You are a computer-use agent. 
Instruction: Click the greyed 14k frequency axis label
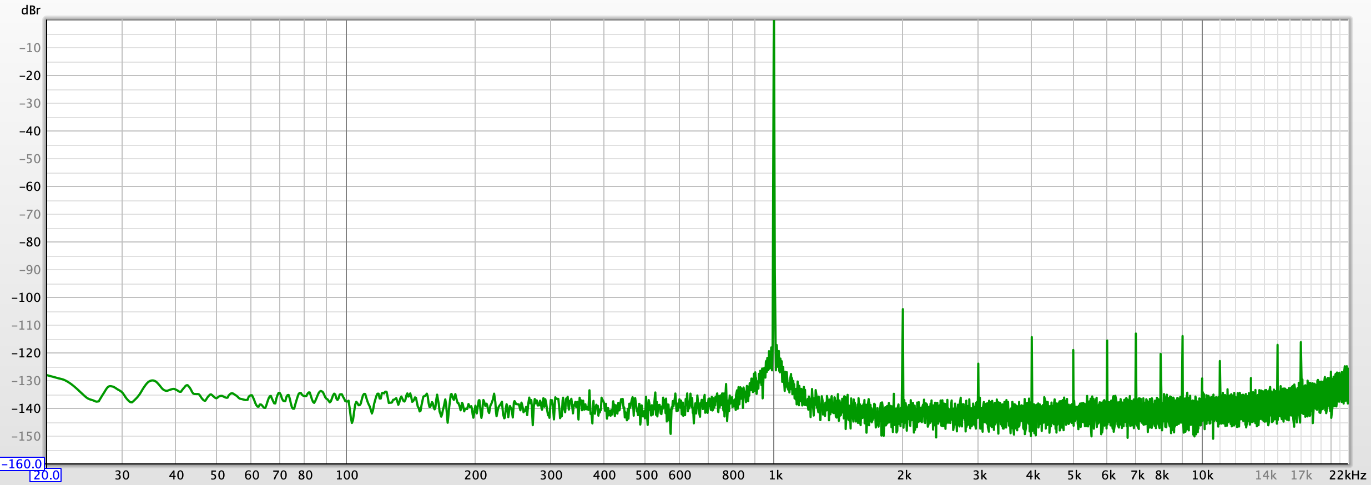pyautogui.click(x=1266, y=476)
